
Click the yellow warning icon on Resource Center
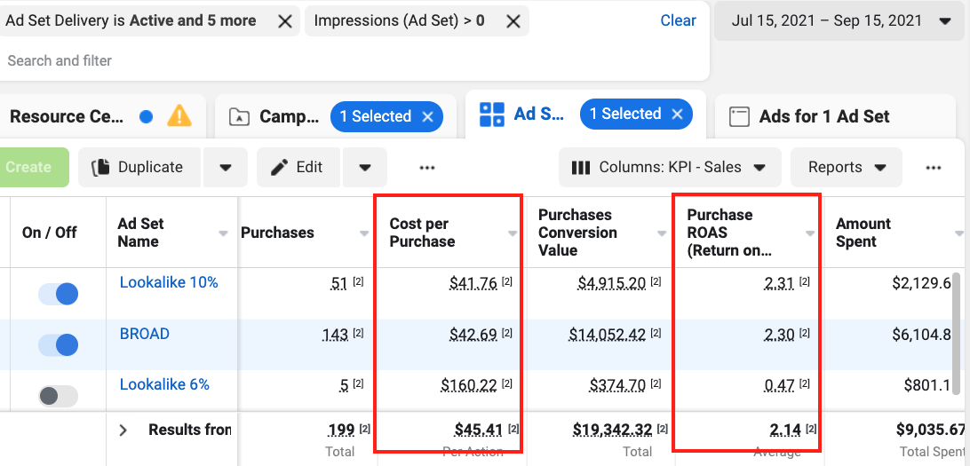pos(179,116)
